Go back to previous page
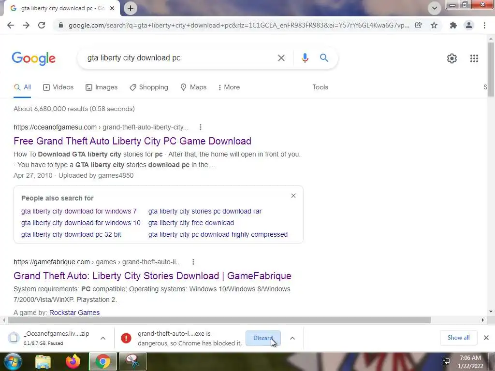This screenshot has height=371, width=495. point(11,25)
